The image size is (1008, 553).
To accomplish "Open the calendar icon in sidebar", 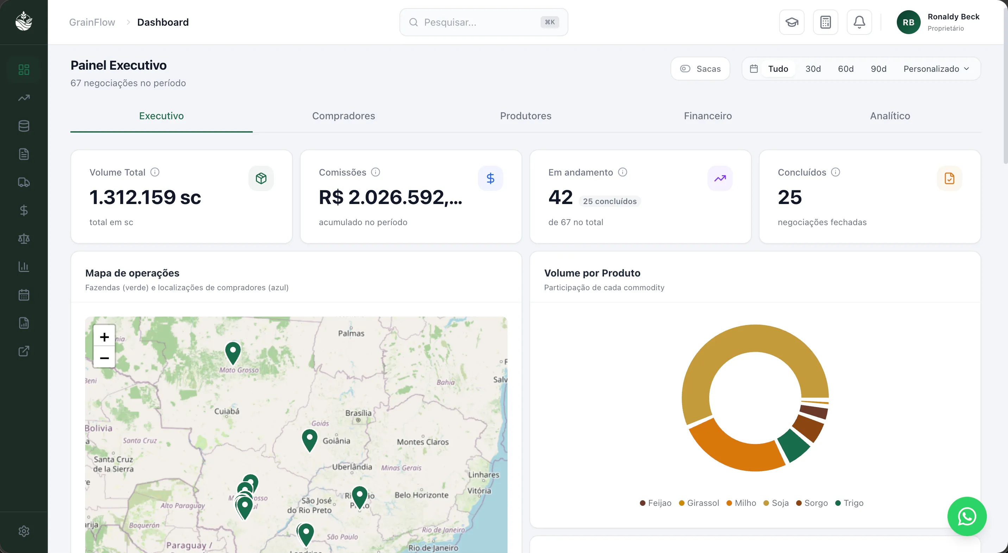I will point(24,295).
